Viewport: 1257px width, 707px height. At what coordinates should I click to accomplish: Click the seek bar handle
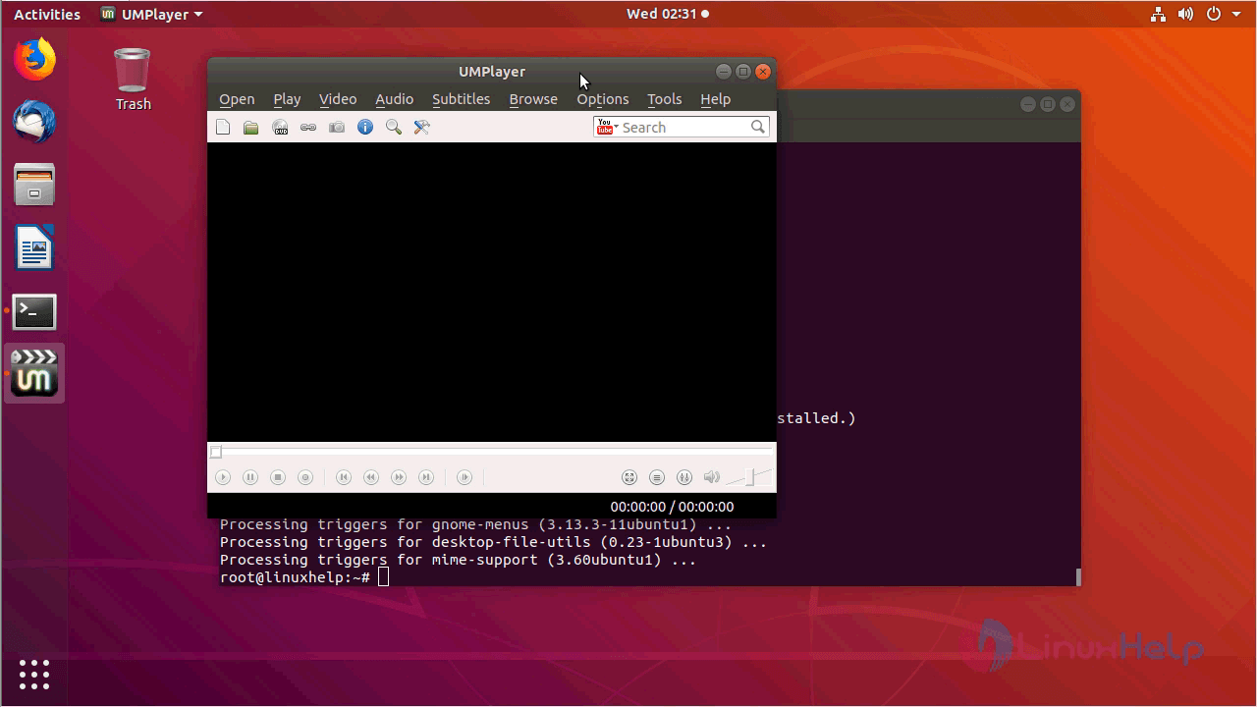(216, 452)
